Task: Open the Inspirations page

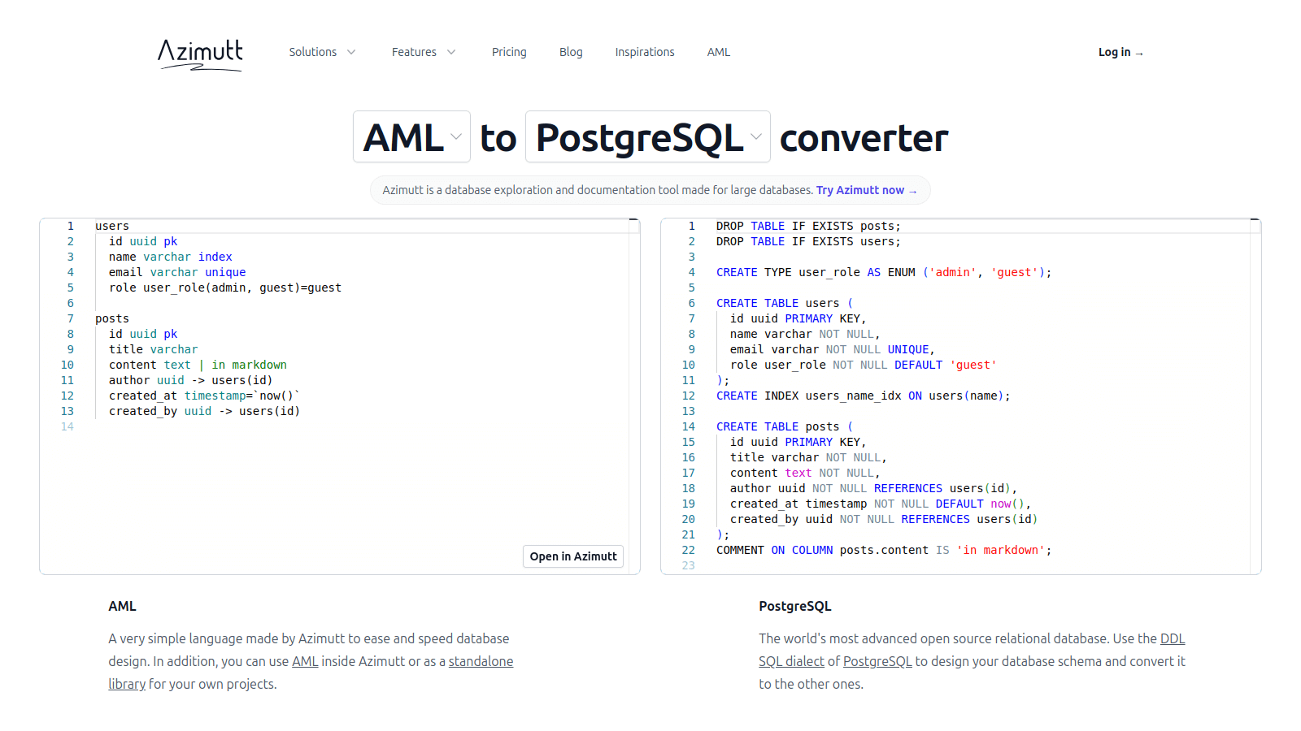Action: point(645,52)
